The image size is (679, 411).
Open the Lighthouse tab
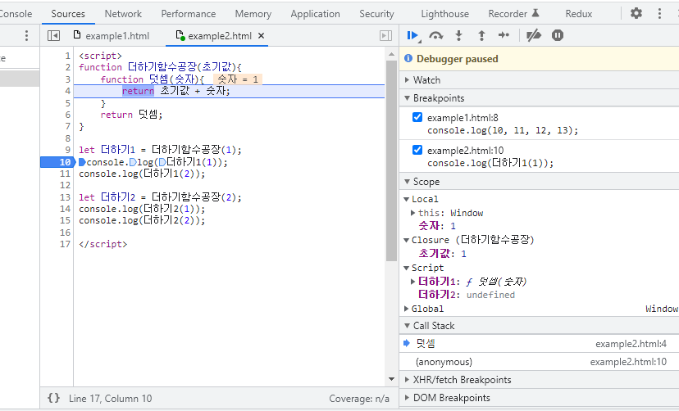pyautogui.click(x=444, y=14)
